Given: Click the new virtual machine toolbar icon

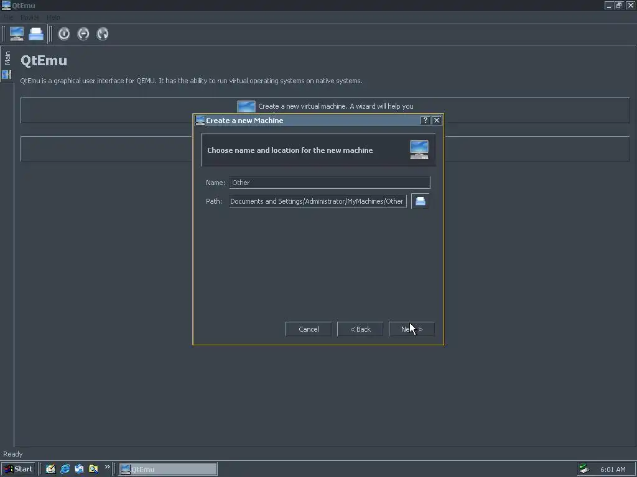Looking at the screenshot, I should pos(17,34).
